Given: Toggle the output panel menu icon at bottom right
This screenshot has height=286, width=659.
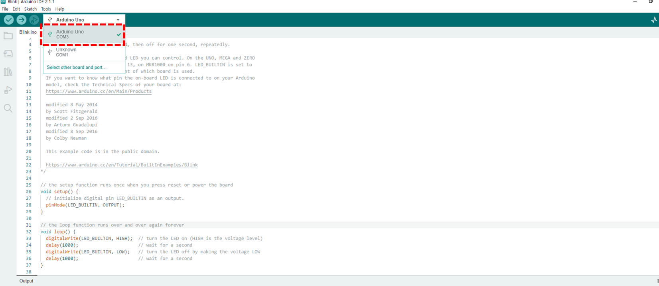Looking at the screenshot, I should point(657,281).
